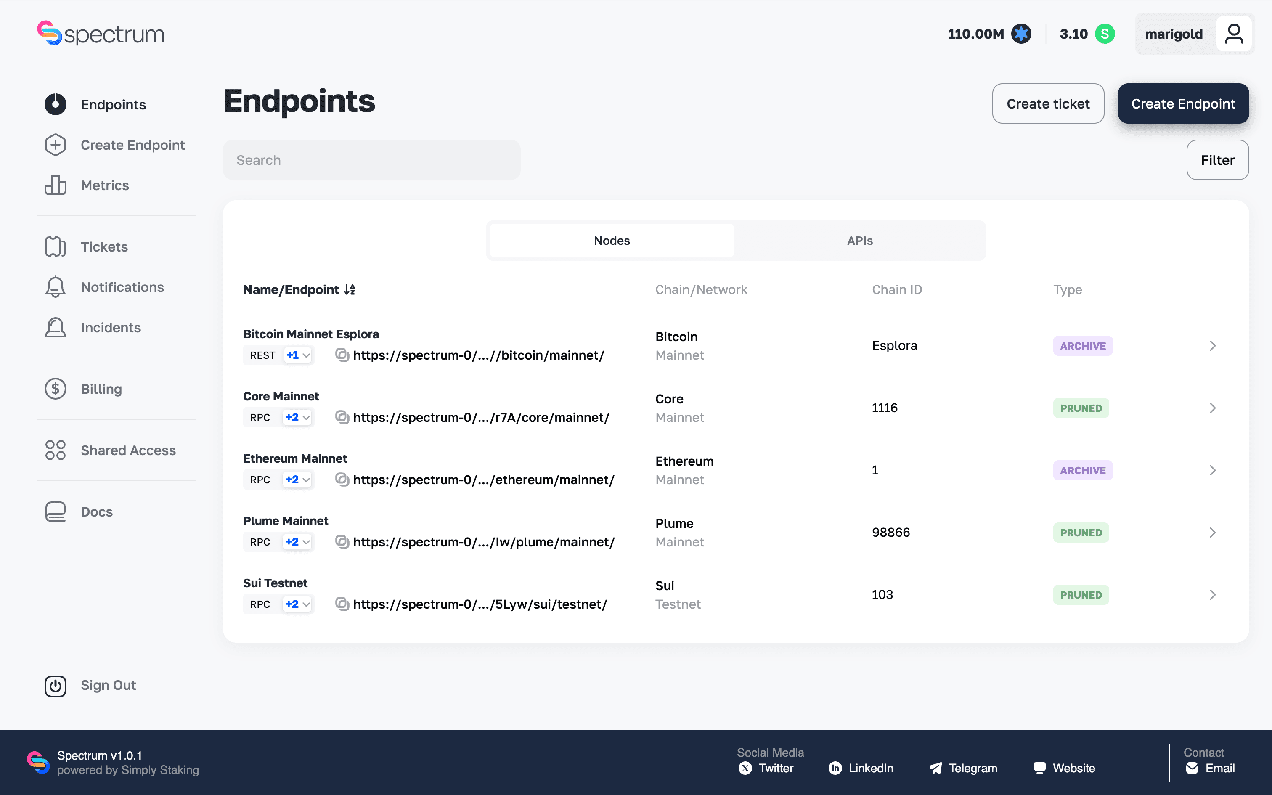Open Twitter from the footer

[x=767, y=768]
